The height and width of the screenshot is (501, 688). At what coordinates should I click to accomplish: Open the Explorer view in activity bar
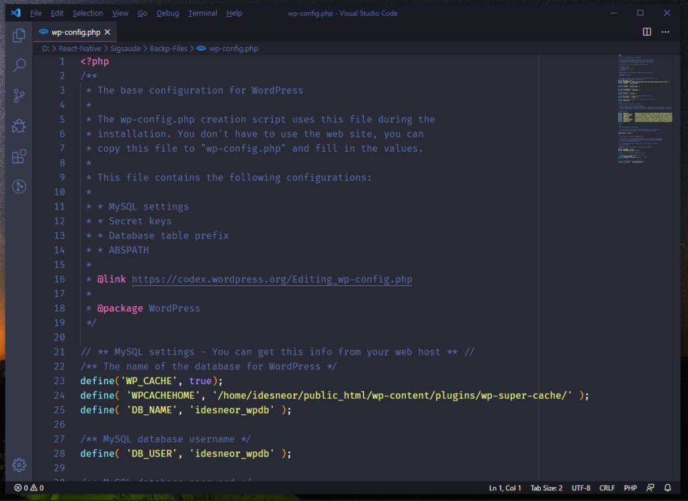[19, 35]
